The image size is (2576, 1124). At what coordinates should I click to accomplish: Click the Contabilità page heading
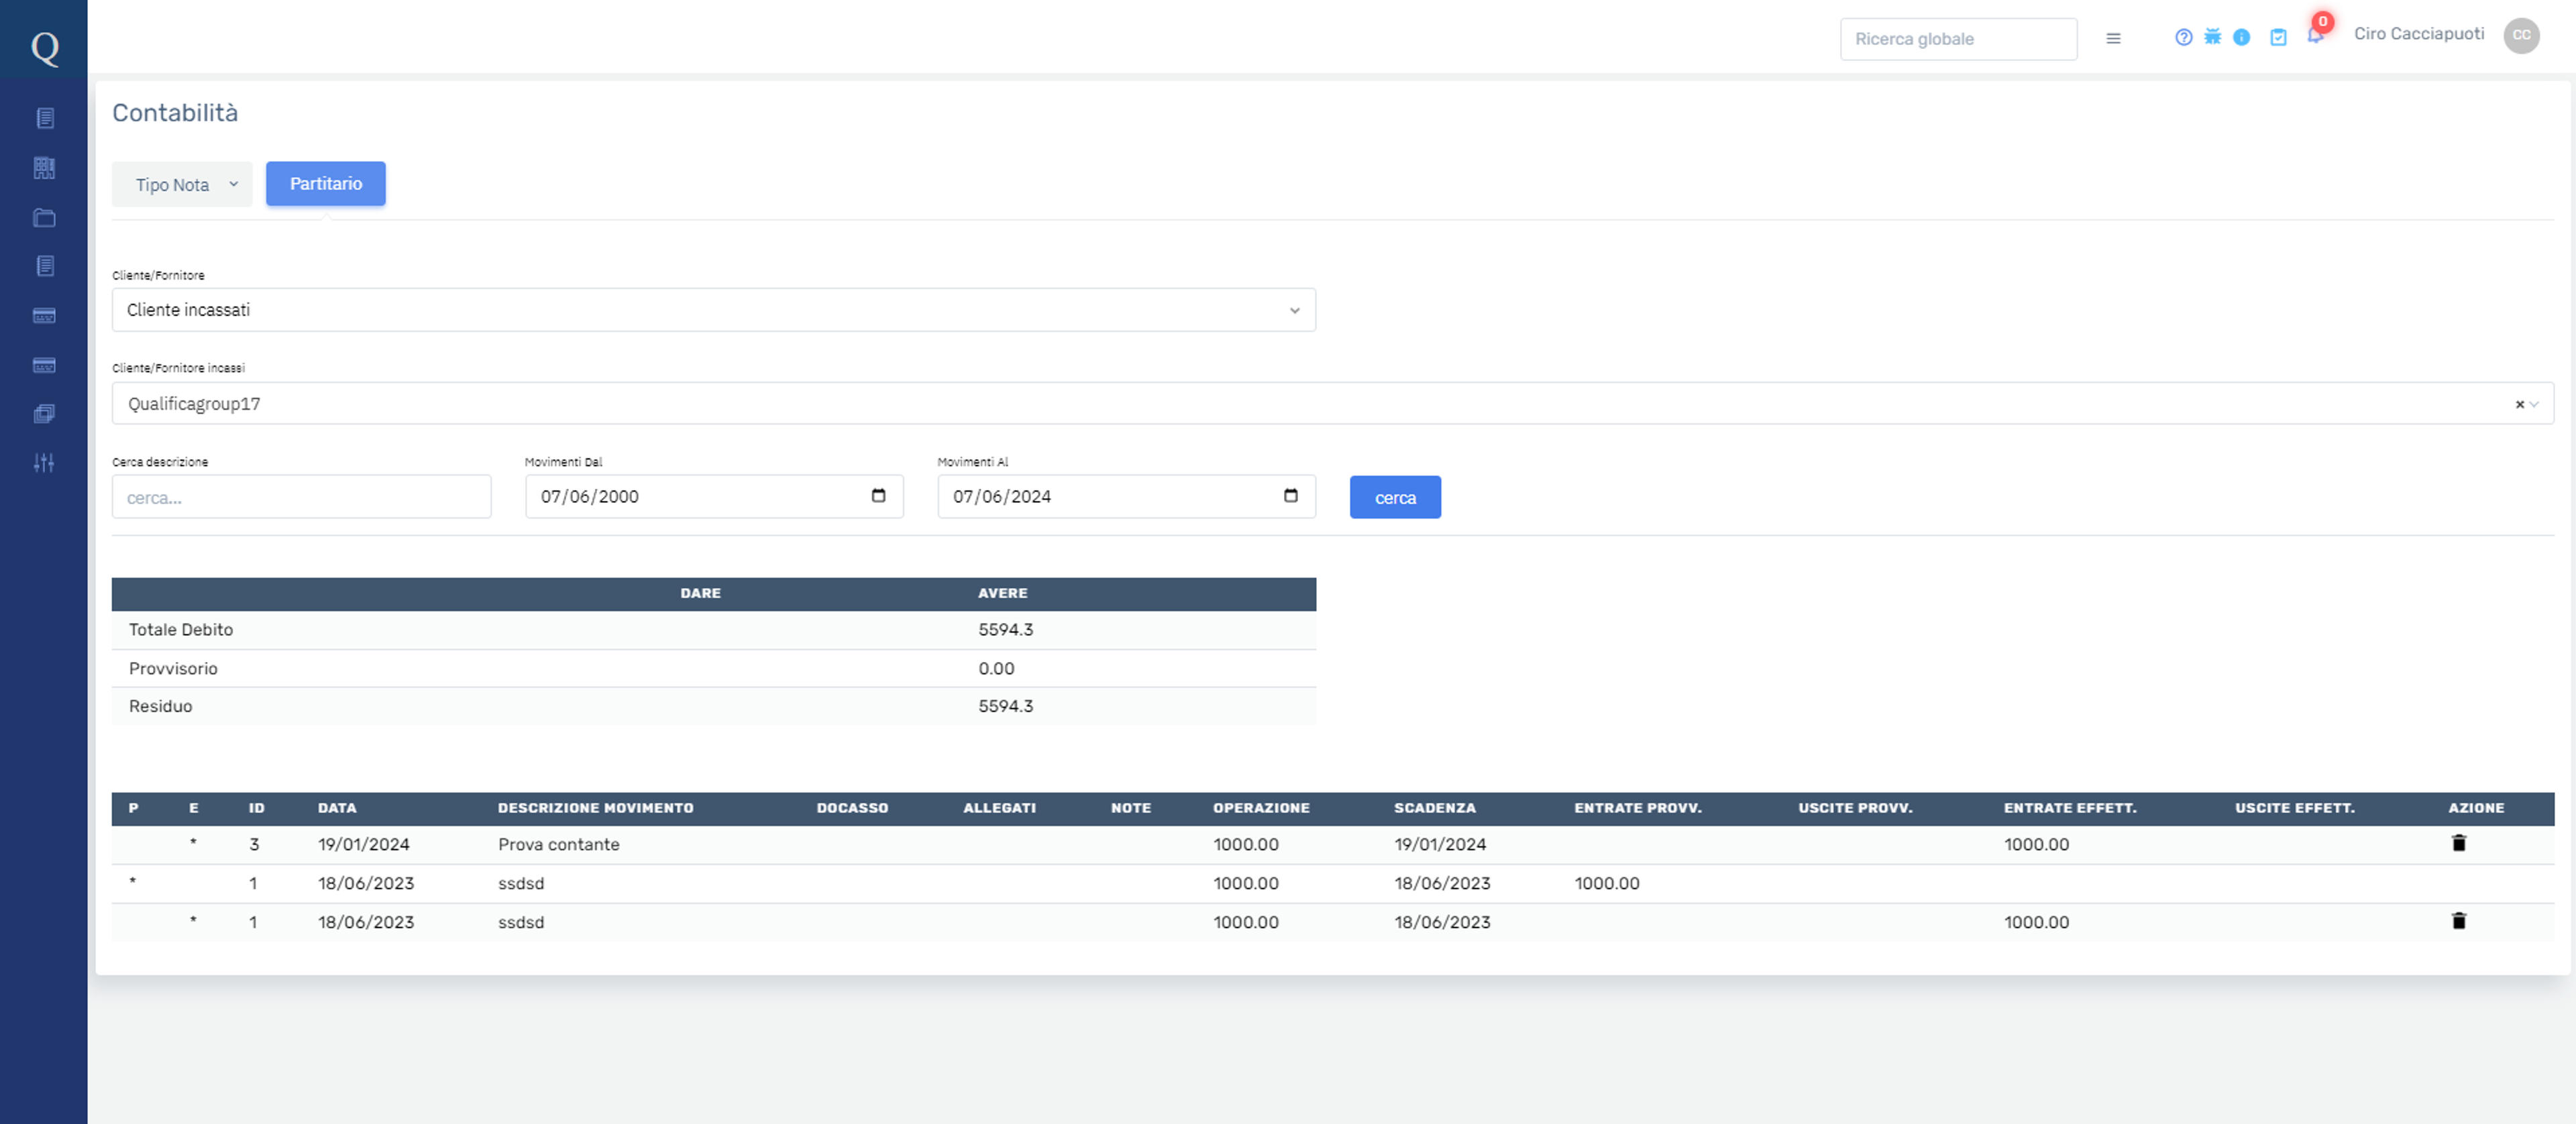[175, 113]
